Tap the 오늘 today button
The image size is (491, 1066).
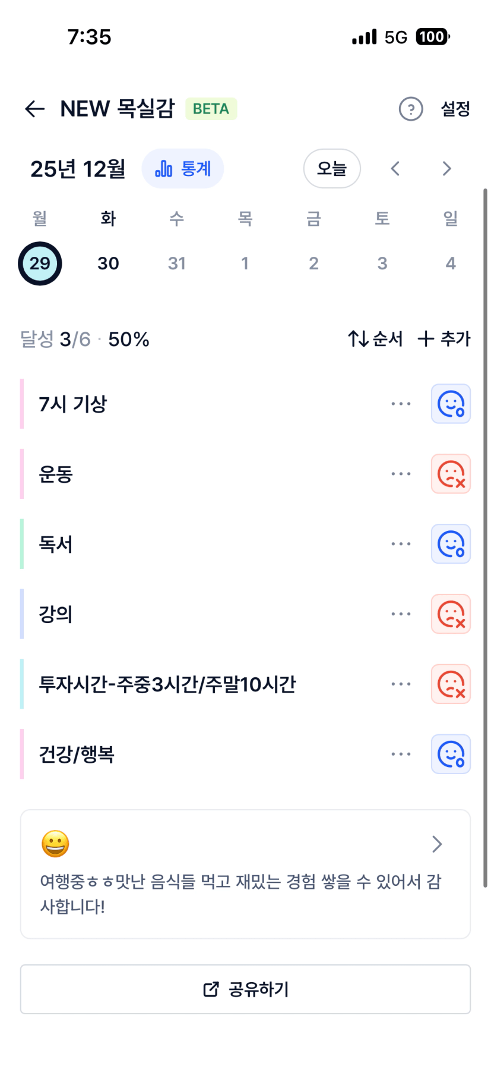click(332, 169)
